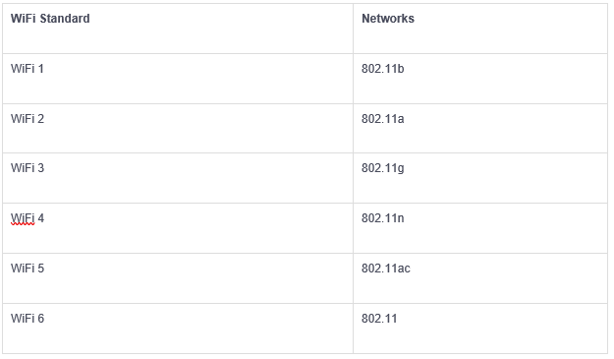
Task: Click the 802.11n cell
Action: pyautogui.click(x=480, y=228)
